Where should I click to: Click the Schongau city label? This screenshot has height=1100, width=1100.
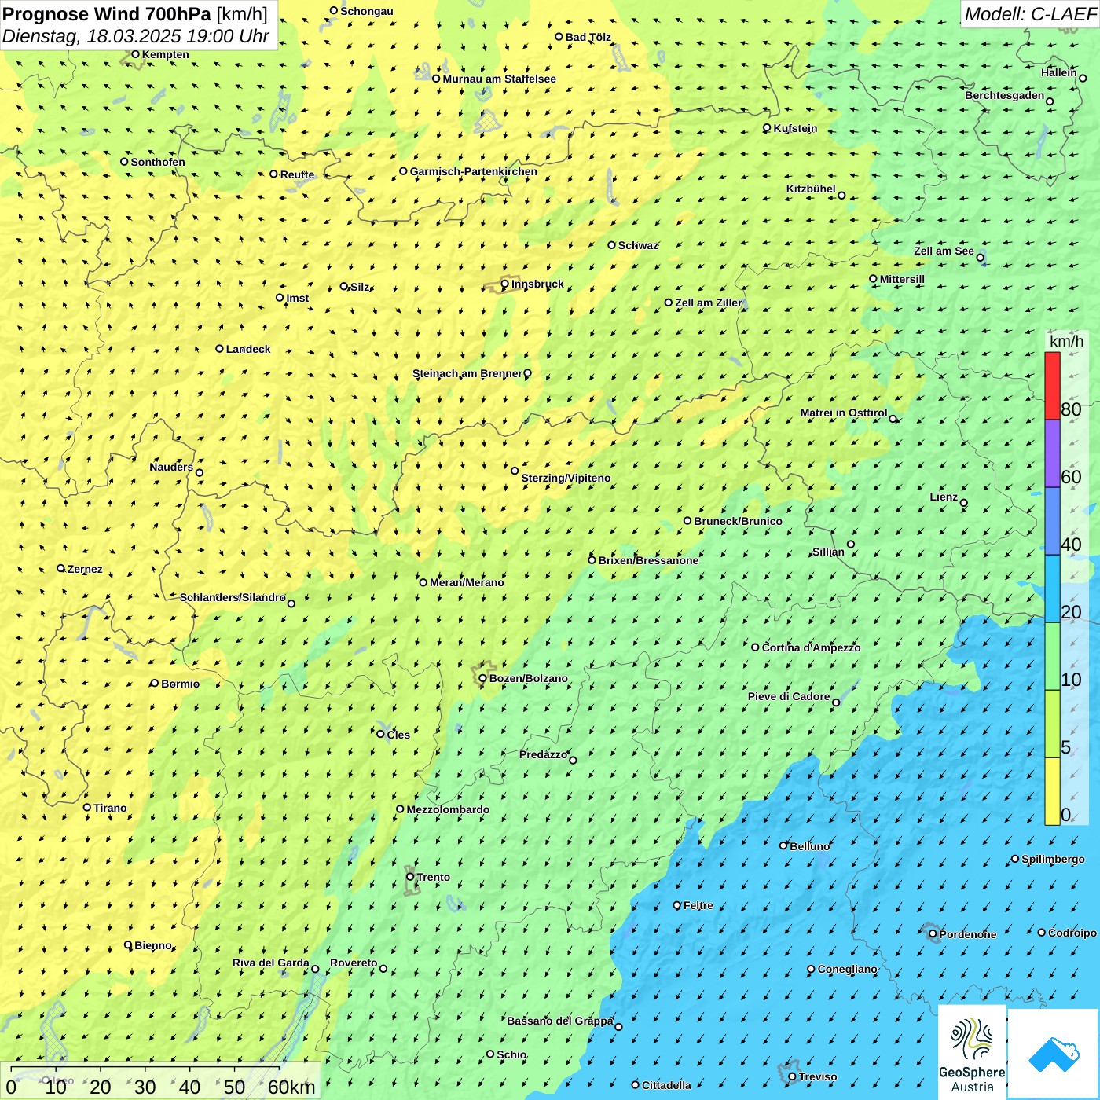[367, 11]
